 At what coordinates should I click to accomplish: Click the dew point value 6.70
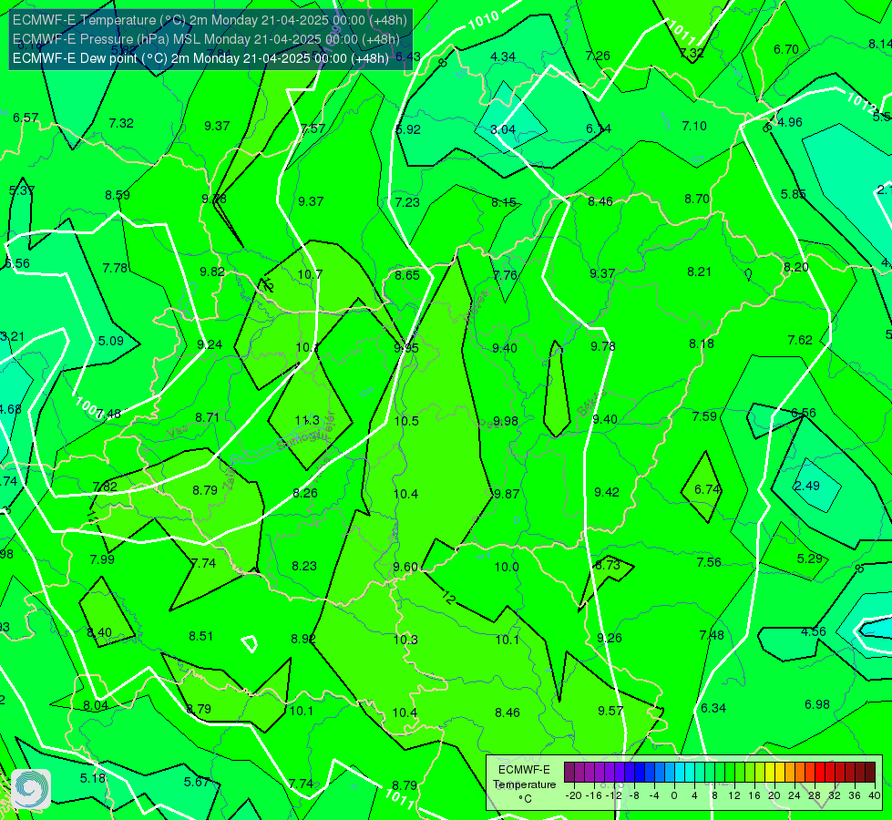click(x=786, y=49)
